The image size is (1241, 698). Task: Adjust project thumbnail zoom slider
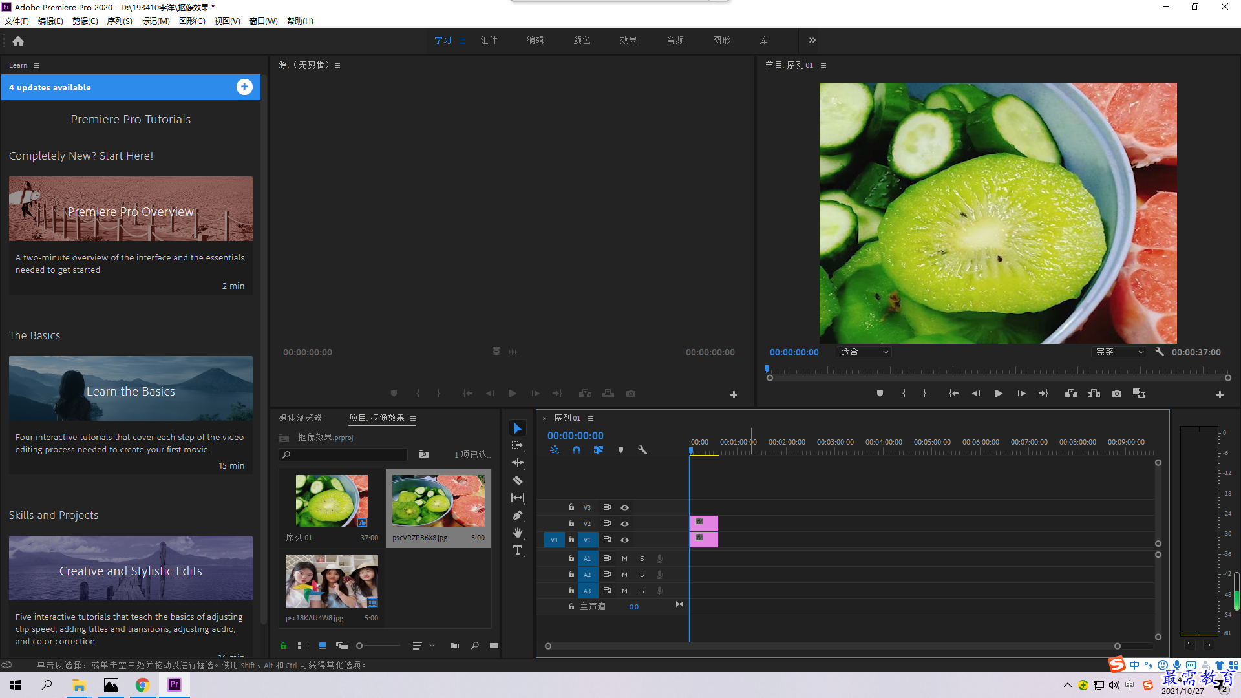click(379, 646)
